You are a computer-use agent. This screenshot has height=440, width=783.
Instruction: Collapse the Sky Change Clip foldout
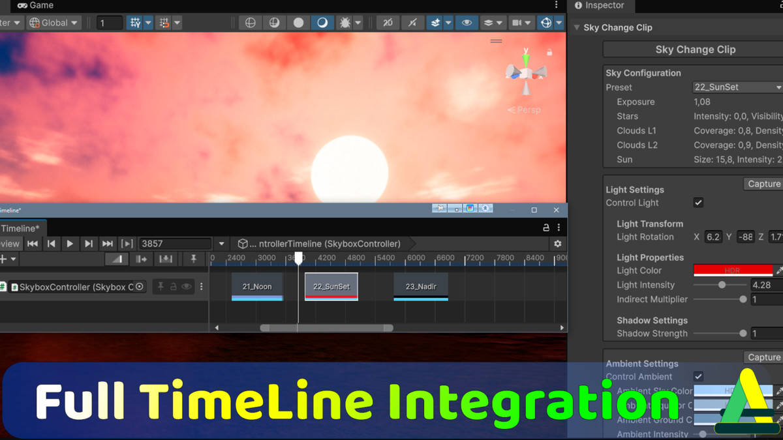[x=577, y=27]
